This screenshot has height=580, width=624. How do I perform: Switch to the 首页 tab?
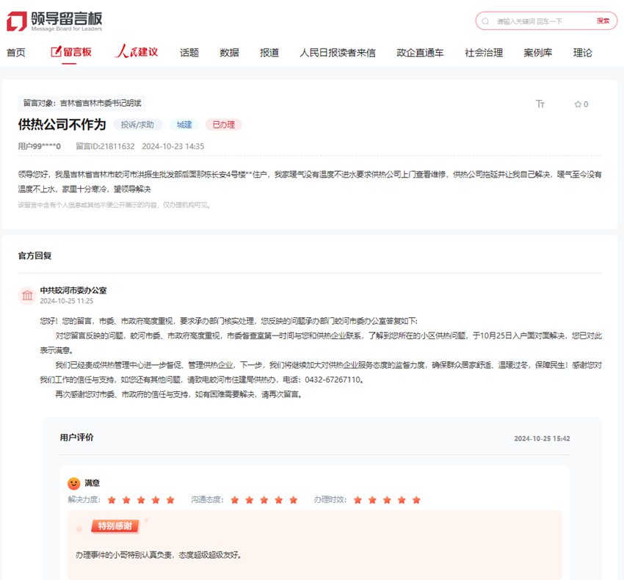(15, 52)
